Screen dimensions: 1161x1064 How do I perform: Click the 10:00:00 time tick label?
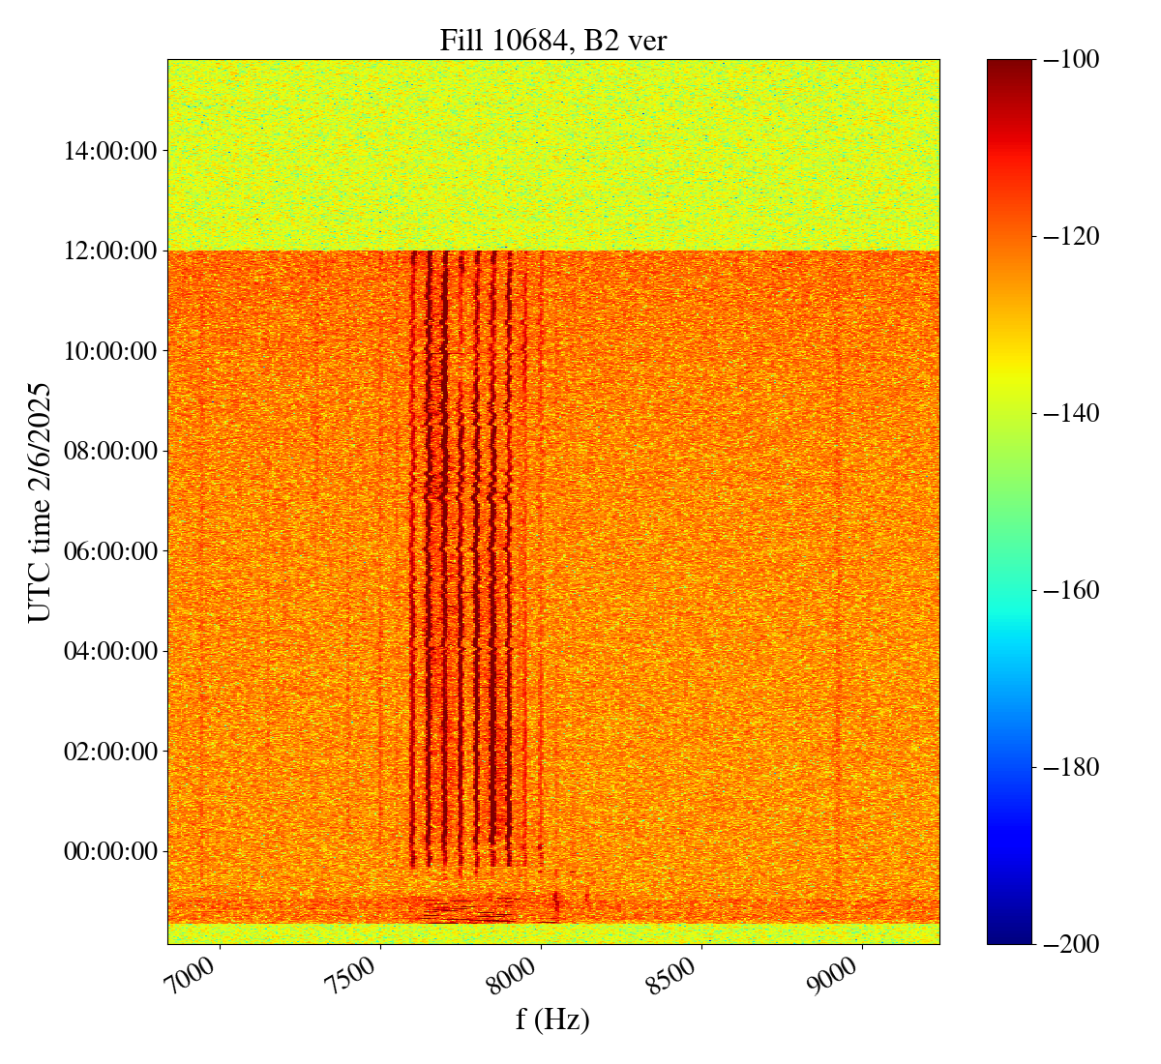pos(110,350)
